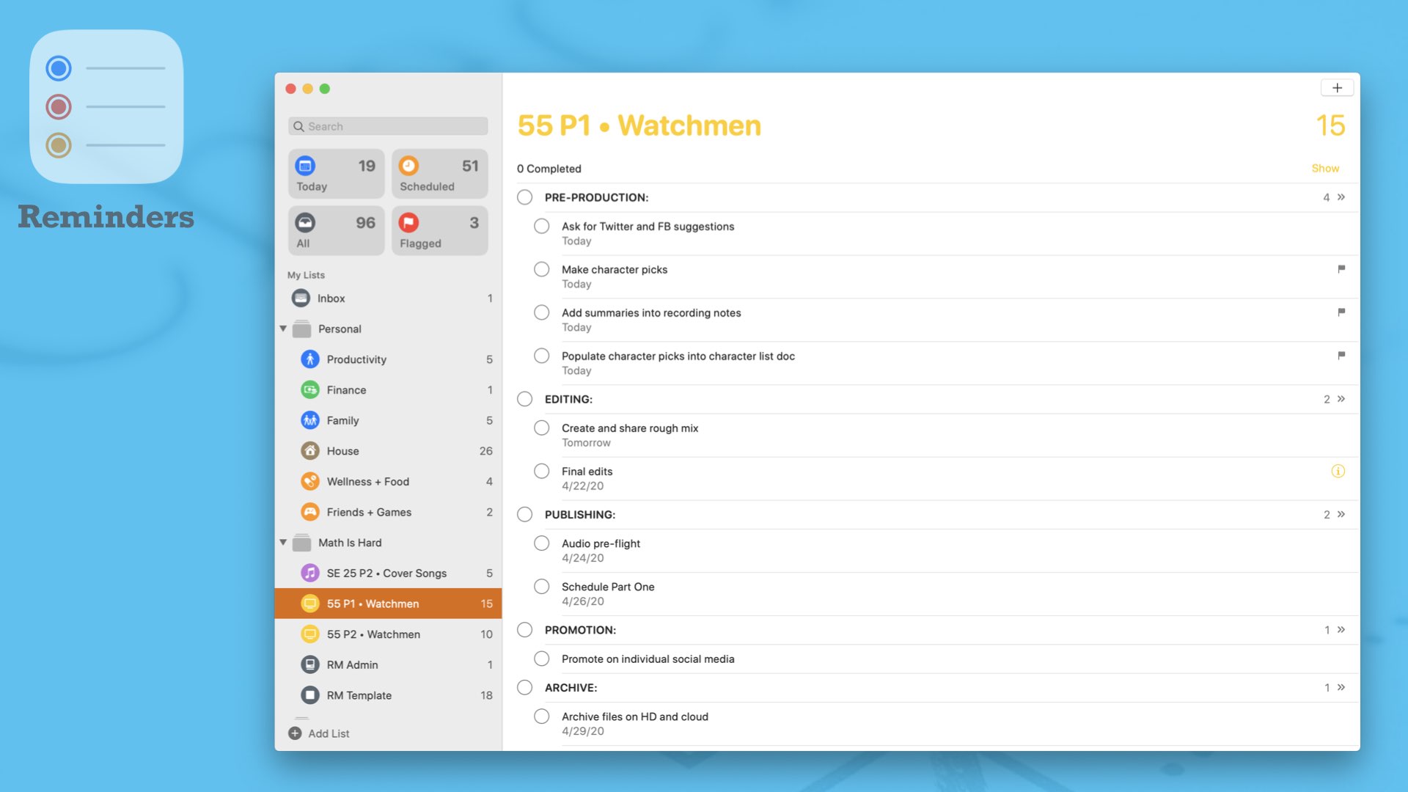Collapse PUBLISHING subtasks chevron
This screenshot has width=1408, height=792.
(x=1341, y=514)
